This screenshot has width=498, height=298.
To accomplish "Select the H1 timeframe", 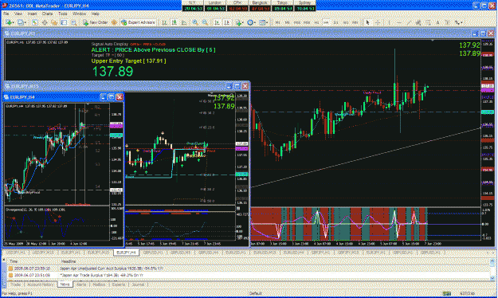I will pyautogui.click(x=316, y=22).
